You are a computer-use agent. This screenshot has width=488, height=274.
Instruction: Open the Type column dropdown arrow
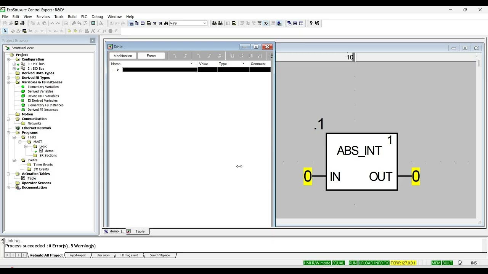pos(243,64)
